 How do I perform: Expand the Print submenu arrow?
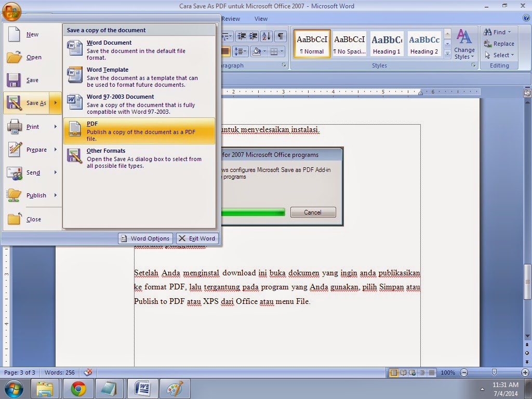tap(55, 127)
